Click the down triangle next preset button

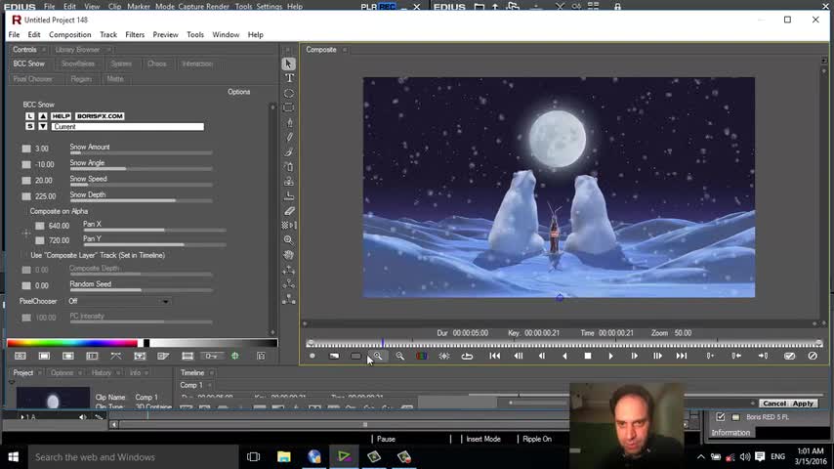coord(43,127)
